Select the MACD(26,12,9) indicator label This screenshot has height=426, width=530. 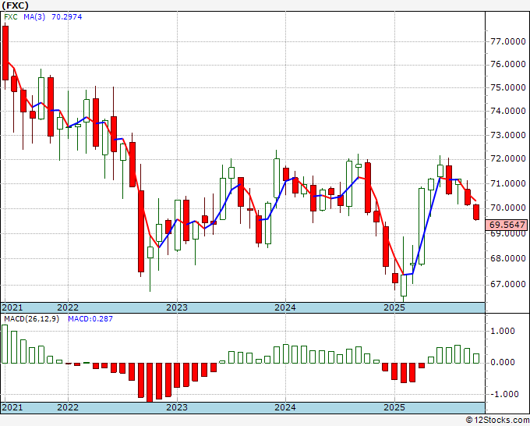(31, 319)
